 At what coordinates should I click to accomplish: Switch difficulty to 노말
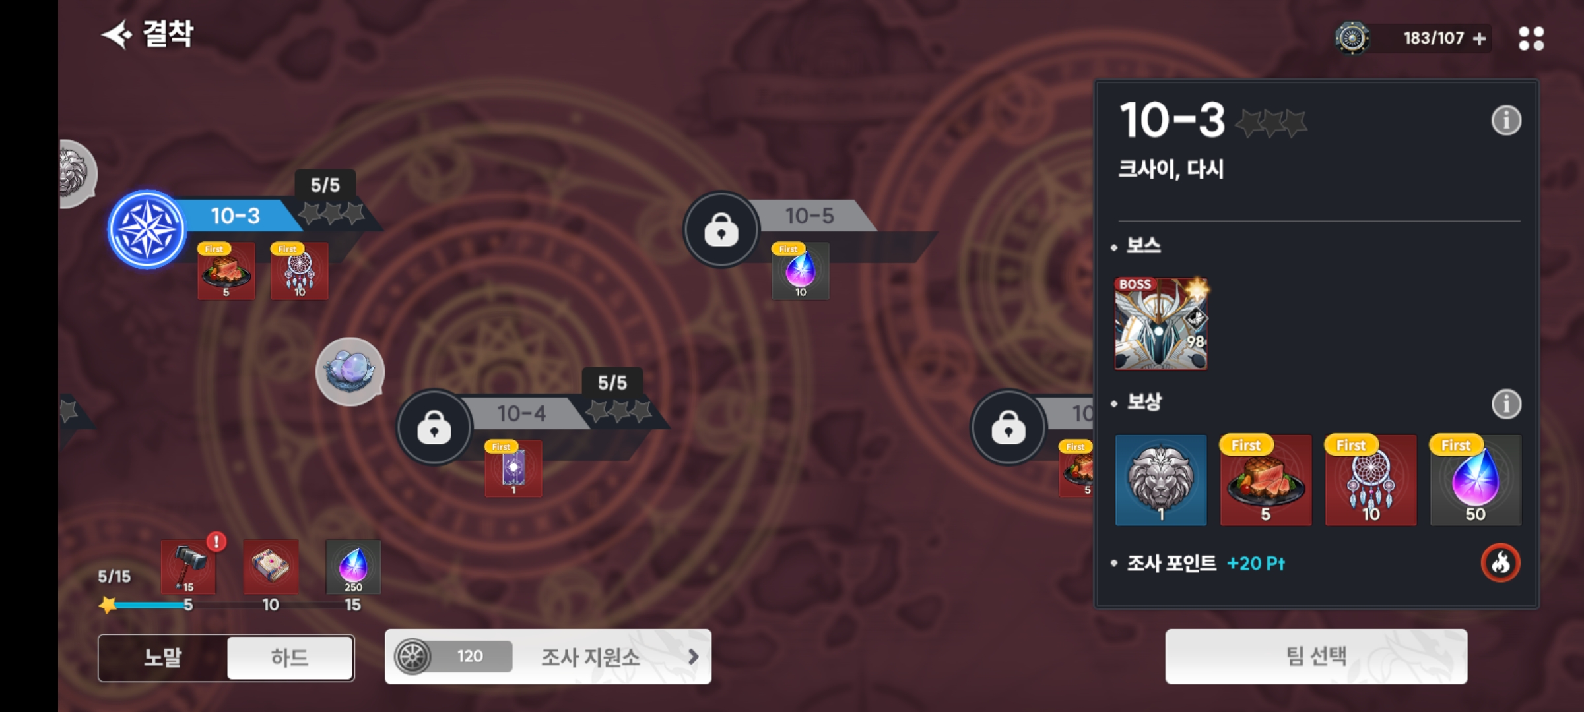(162, 657)
